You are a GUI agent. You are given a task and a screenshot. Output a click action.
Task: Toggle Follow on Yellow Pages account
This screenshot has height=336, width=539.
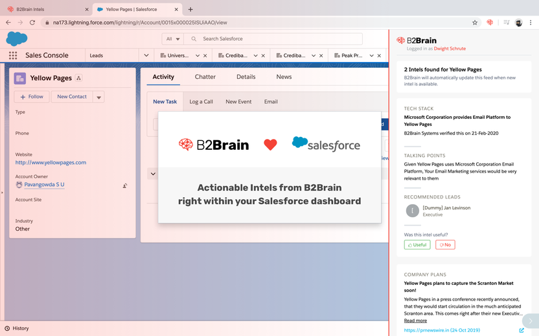(x=32, y=97)
